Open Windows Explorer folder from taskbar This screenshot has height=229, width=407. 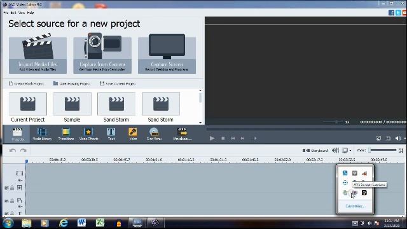(x=27, y=223)
